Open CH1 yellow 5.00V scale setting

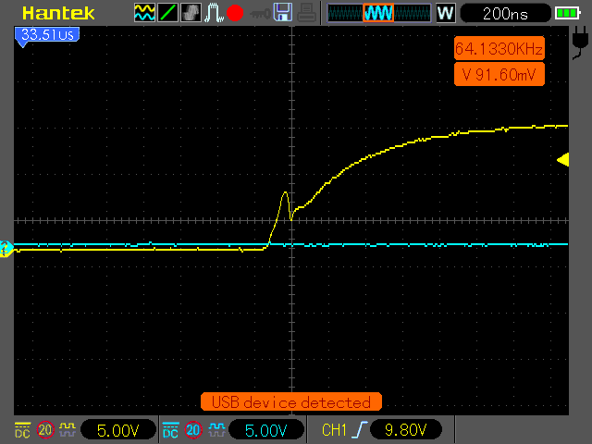point(118,430)
